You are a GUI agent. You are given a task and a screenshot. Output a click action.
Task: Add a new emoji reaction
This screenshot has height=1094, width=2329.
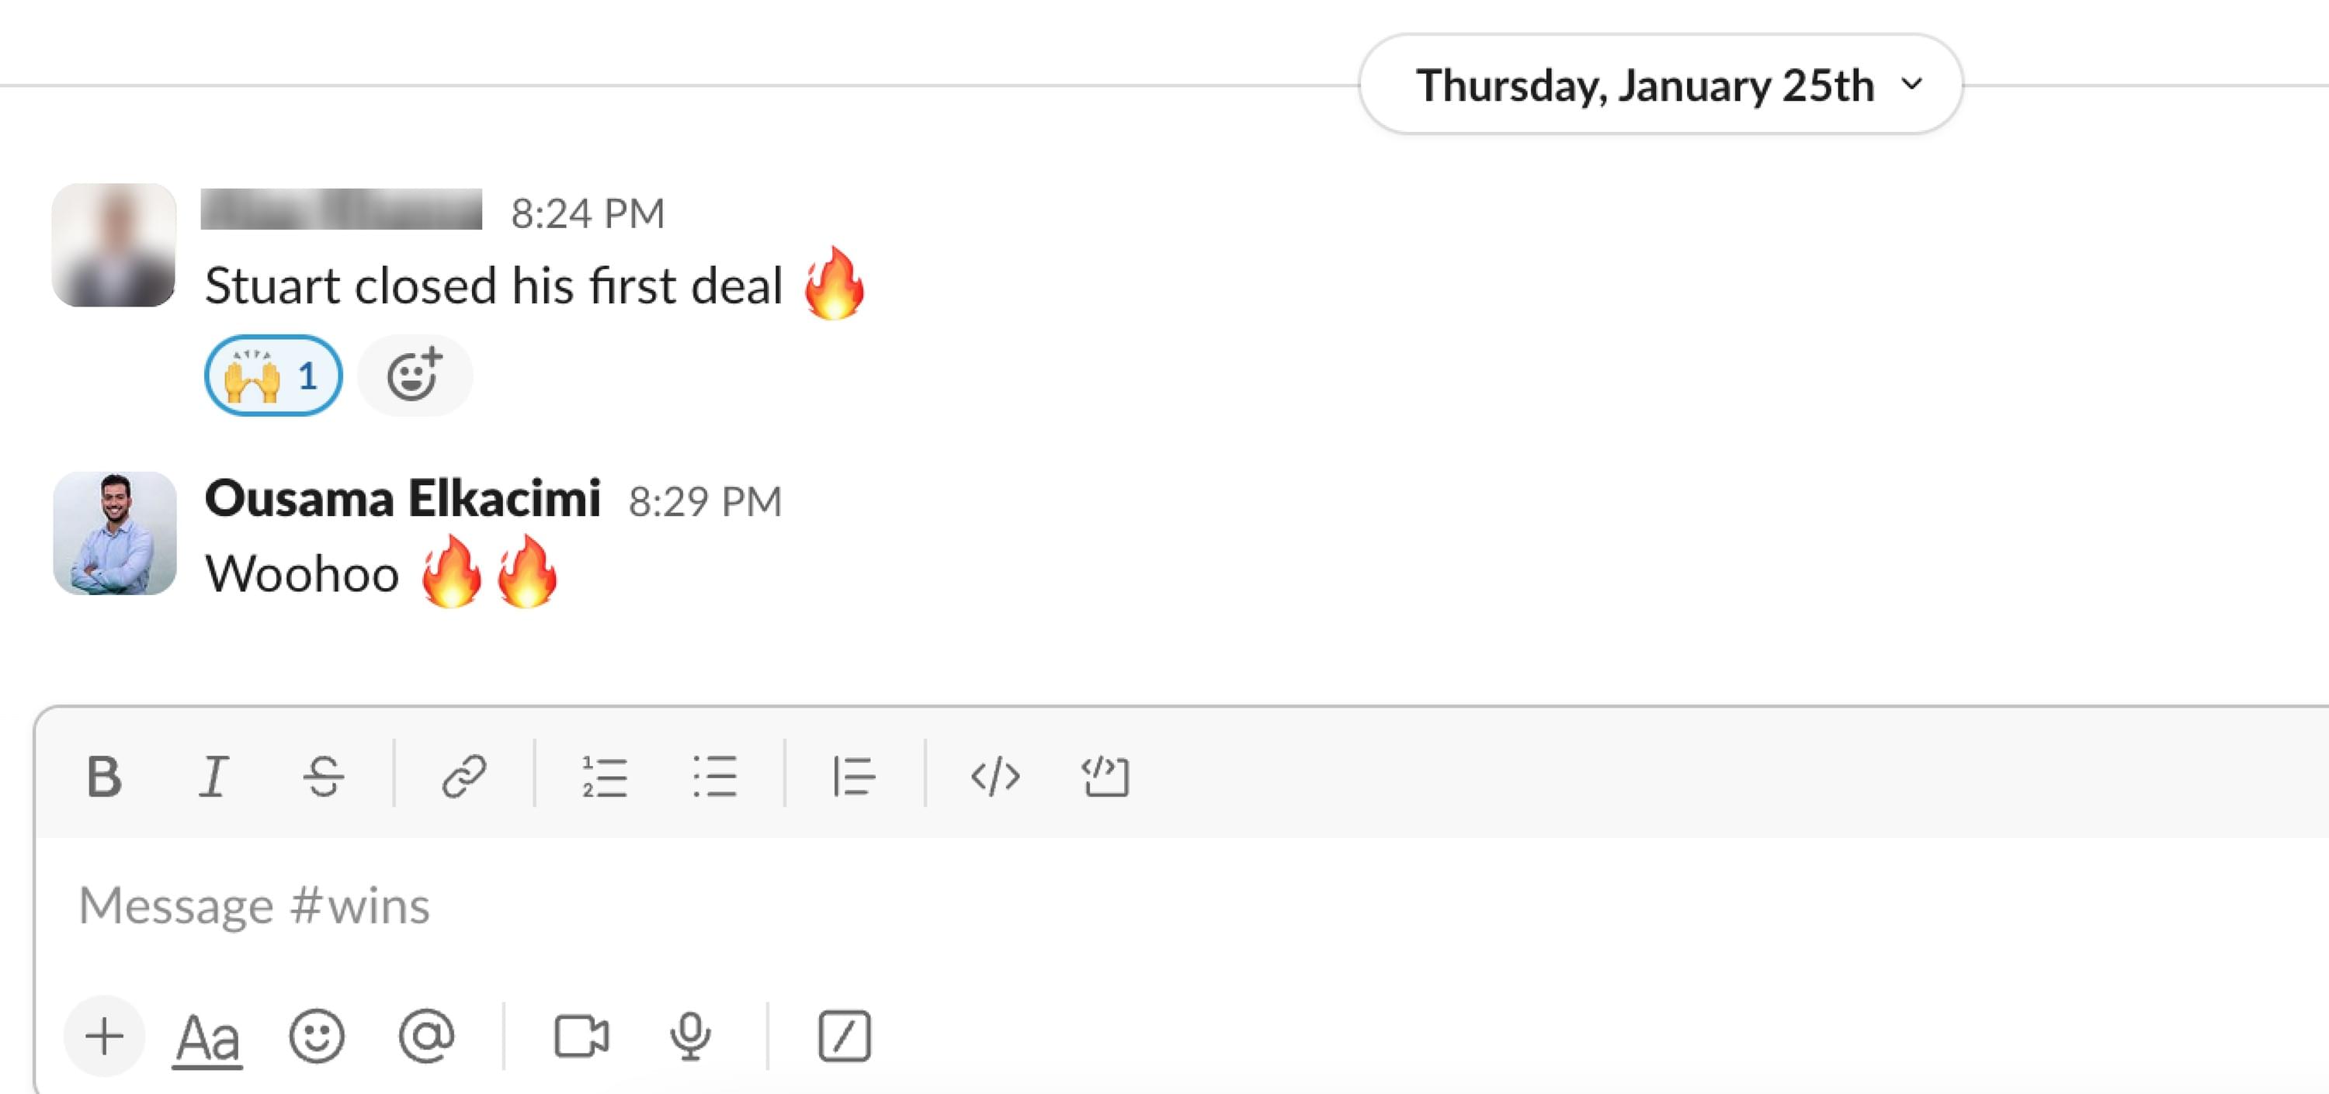click(x=415, y=375)
